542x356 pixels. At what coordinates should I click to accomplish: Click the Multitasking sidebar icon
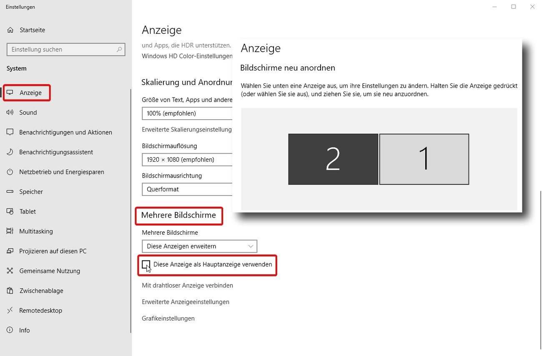[10, 231]
